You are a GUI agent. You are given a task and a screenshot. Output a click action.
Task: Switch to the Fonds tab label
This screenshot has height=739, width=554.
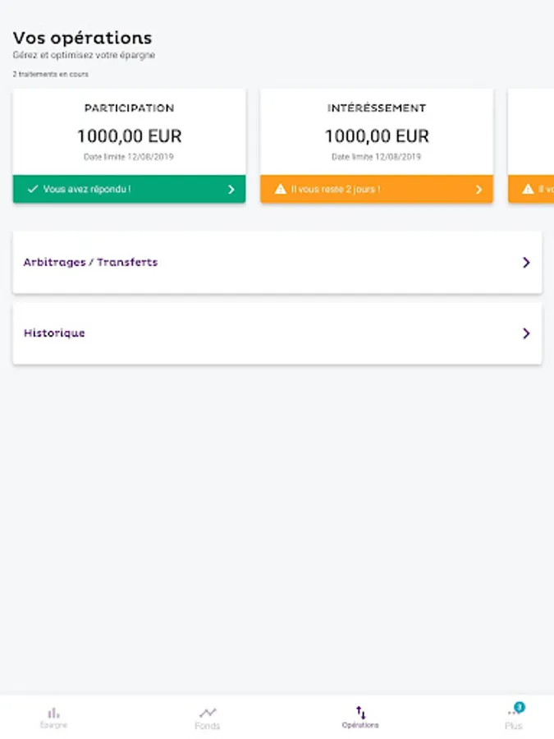[x=208, y=726]
